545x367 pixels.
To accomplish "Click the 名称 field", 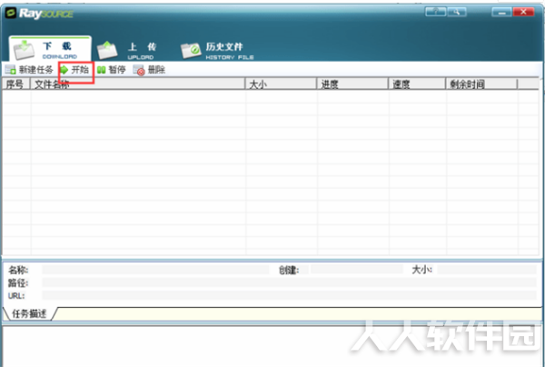I will pos(155,270).
